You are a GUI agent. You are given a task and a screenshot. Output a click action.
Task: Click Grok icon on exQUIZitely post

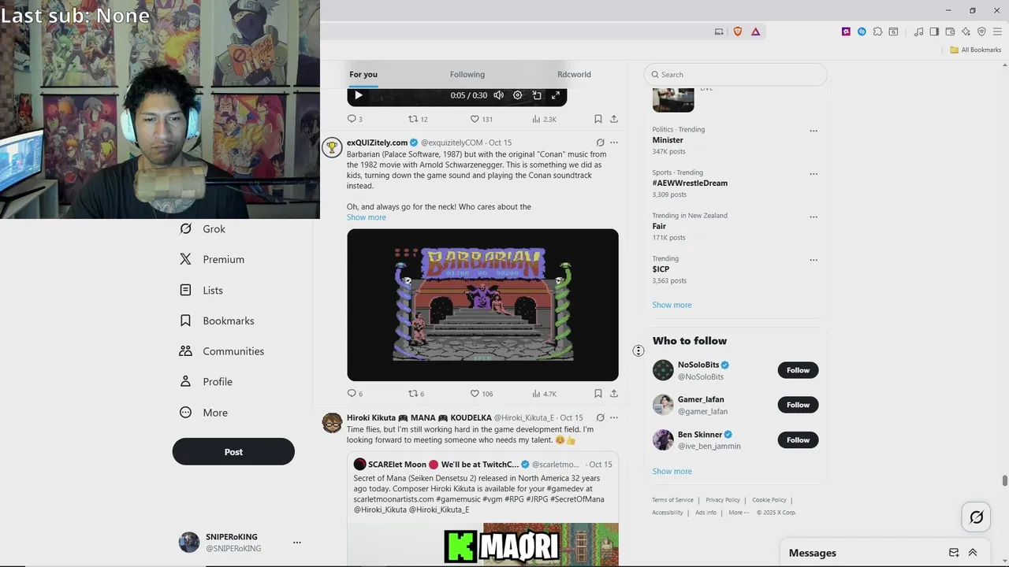pyautogui.click(x=600, y=143)
